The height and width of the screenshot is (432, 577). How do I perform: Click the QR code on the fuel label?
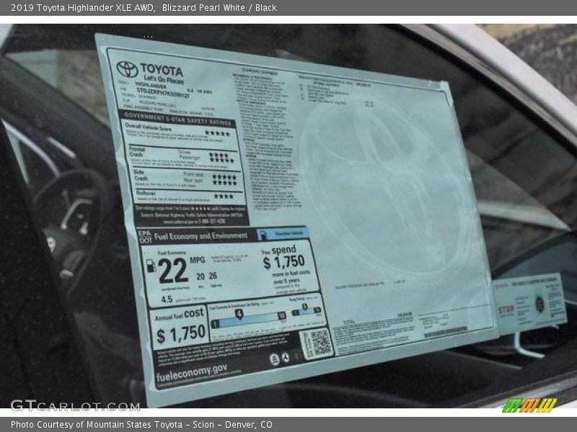[316, 343]
